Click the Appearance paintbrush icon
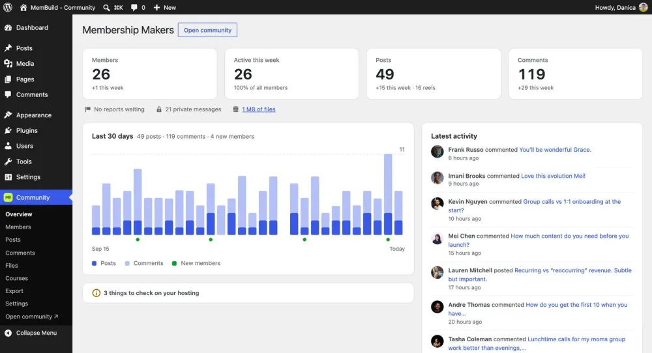652x353 pixels. [x=8, y=115]
